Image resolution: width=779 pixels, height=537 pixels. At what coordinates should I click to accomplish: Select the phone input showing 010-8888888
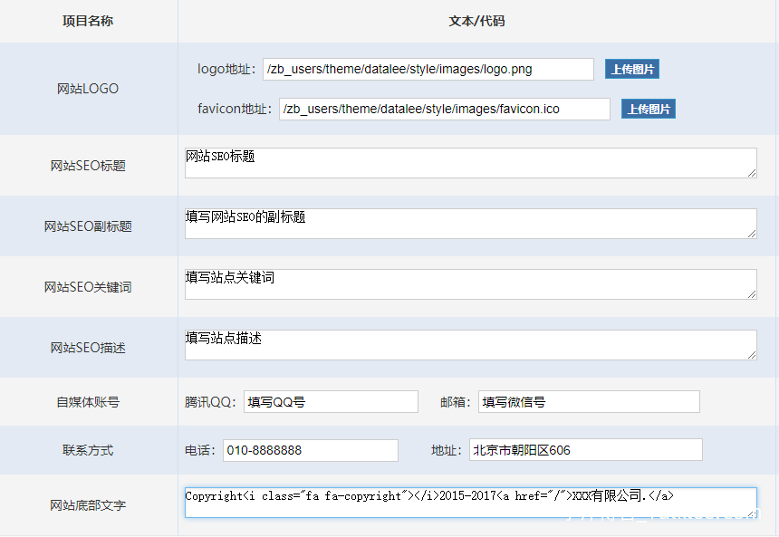(311, 449)
